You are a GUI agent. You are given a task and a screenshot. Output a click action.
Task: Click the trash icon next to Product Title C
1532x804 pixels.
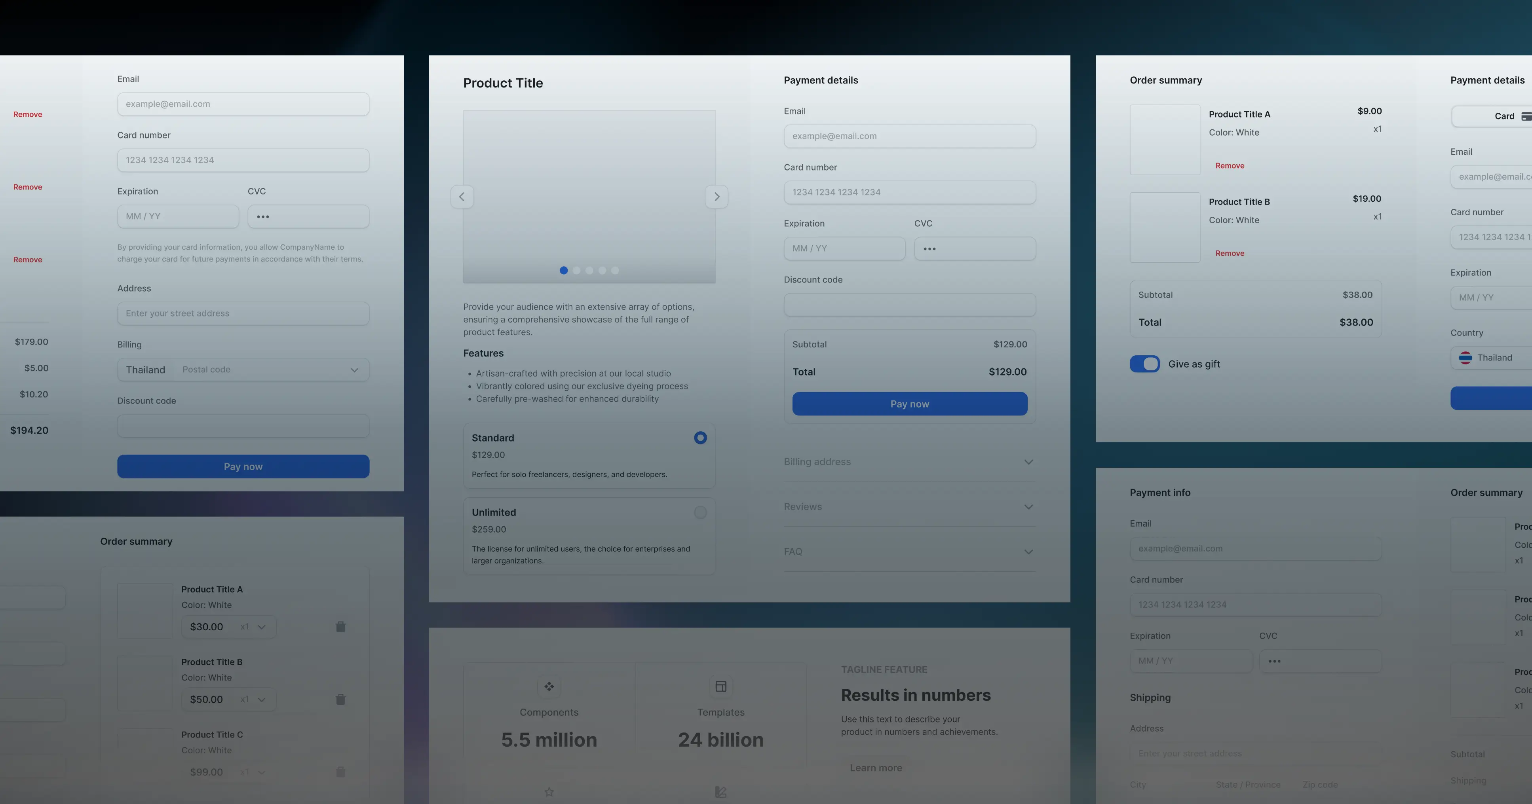coord(340,772)
